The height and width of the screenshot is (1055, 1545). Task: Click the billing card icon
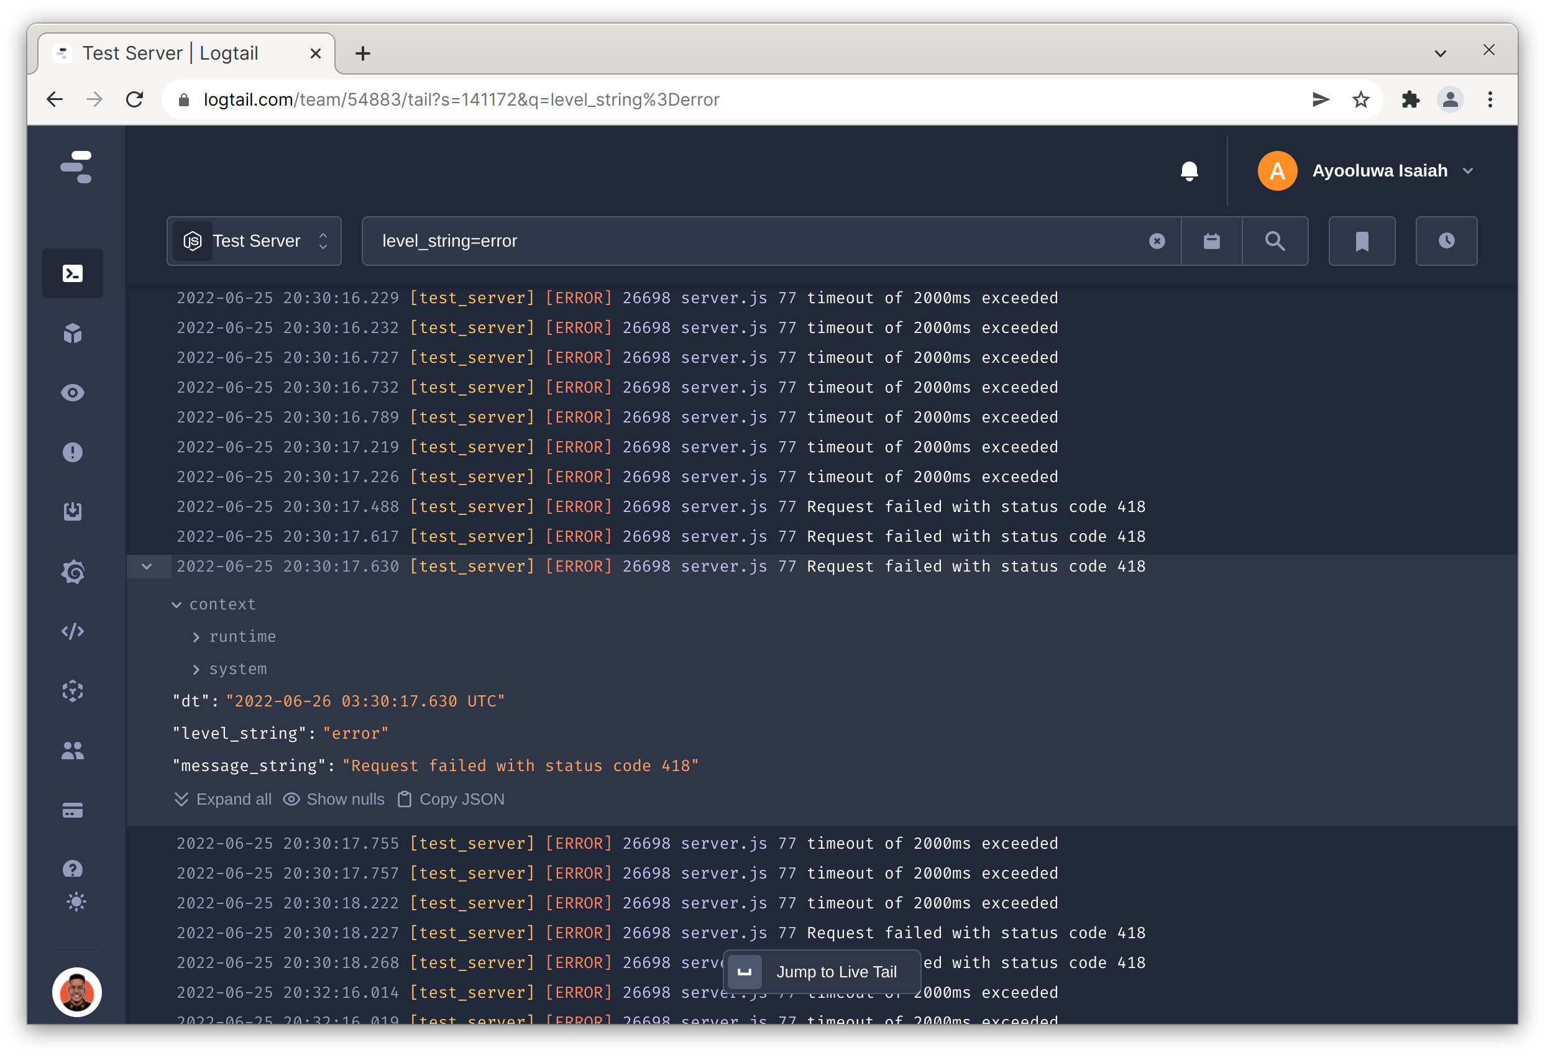(73, 810)
